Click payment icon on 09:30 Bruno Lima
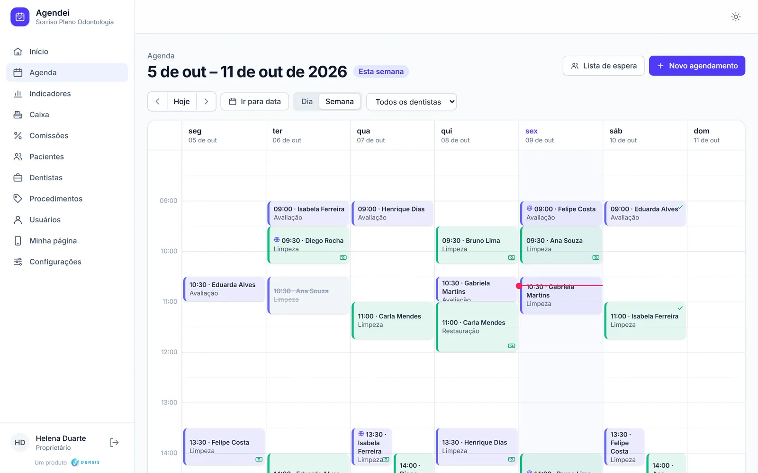 point(512,258)
